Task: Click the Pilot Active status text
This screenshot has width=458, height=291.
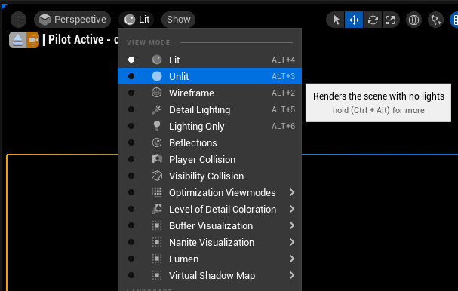Action: point(80,39)
